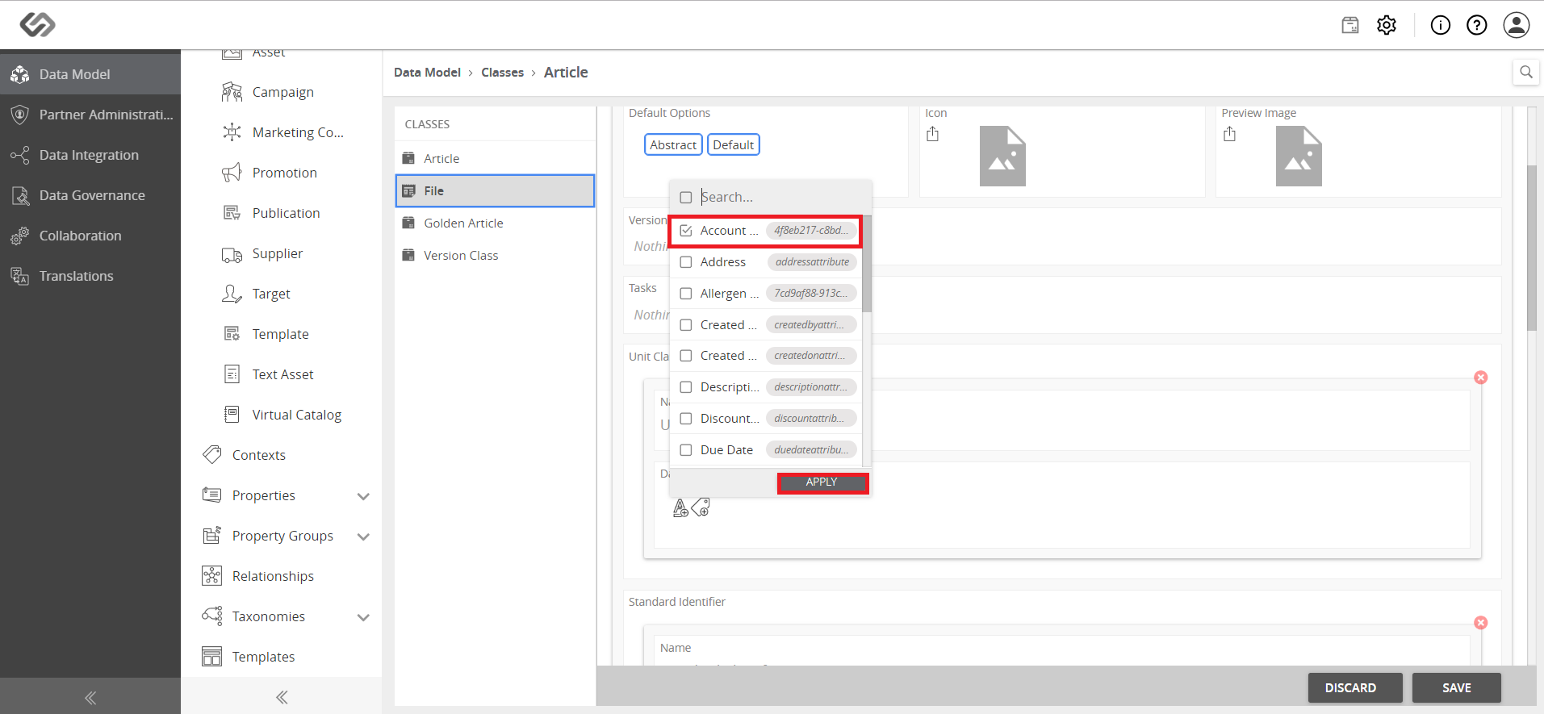Viewport: 1544px width, 714px height.
Task: Open the help question mark icon
Action: coord(1477,25)
